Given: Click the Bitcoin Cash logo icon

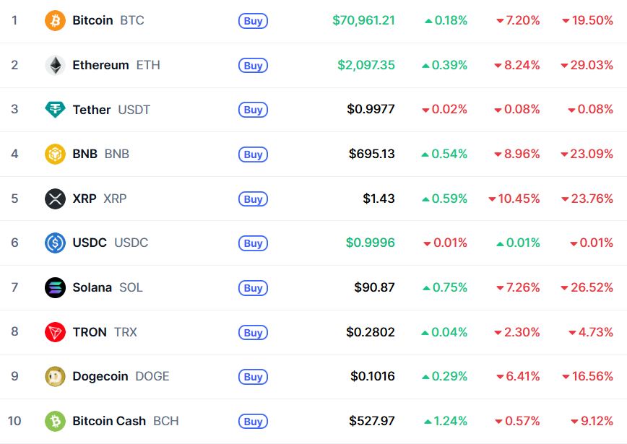Looking at the screenshot, I should (55, 421).
